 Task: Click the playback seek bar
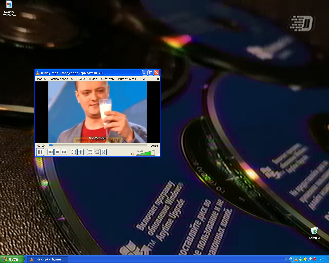pos(98,145)
